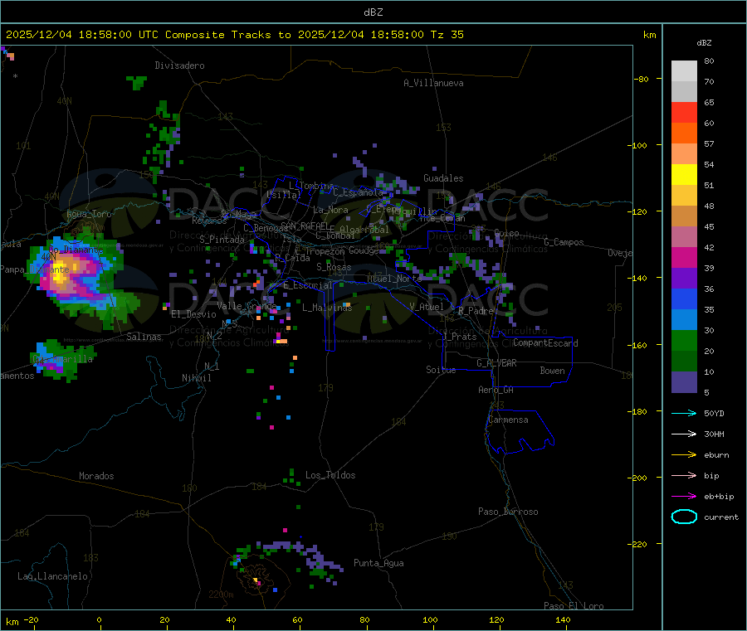Click the pink bip arrow legend icon

point(684,475)
